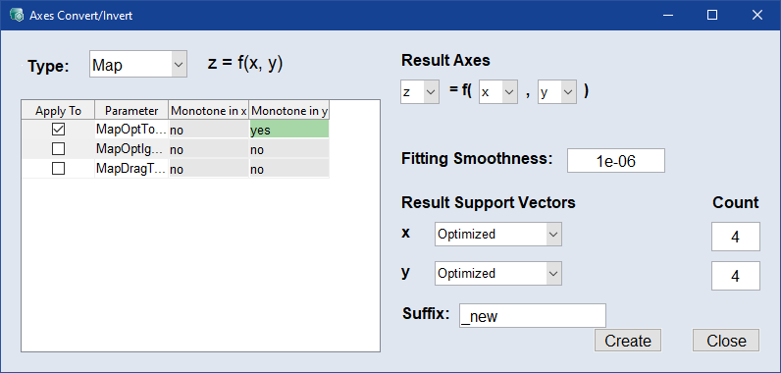Select the green 'yes' Monotone in y cell
781x373 pixels.
(289, 130)
